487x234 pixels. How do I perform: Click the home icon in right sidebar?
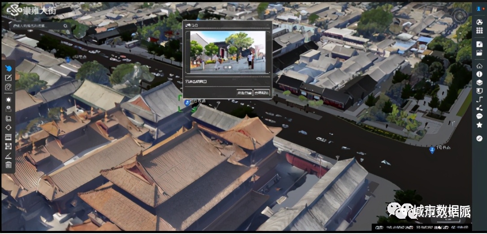click(479, 66)
